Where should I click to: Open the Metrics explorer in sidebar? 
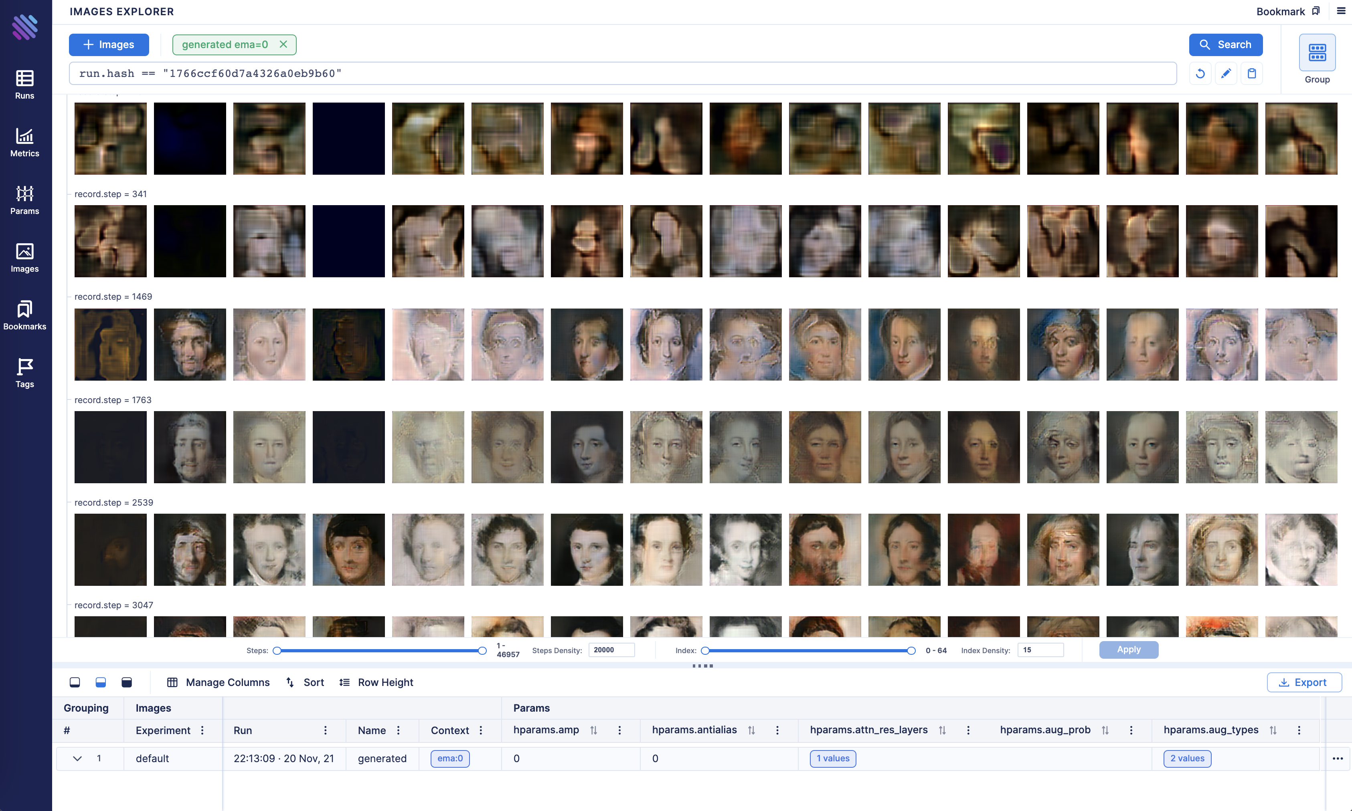(24, 143)
